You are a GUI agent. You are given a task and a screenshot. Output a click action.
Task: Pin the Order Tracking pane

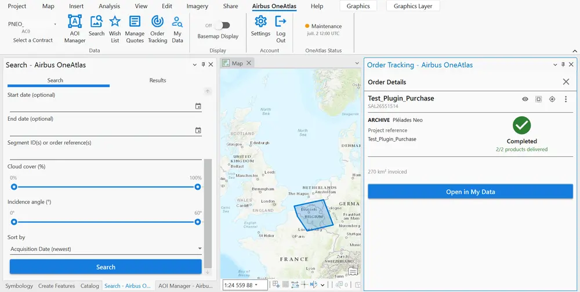pos(563,64)
